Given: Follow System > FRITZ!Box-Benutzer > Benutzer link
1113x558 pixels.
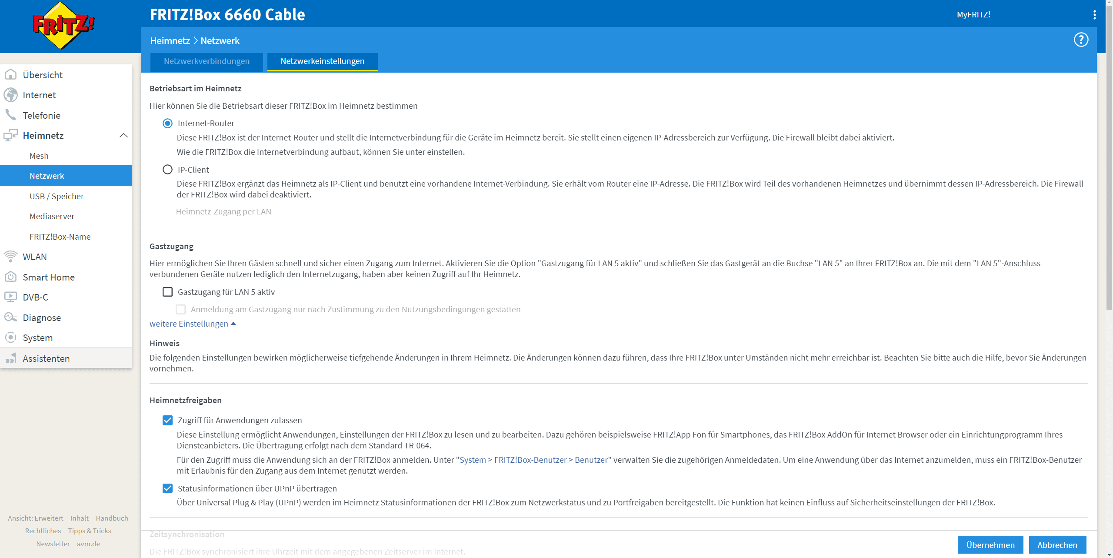Looking at the screenshot, I should point(533,460).
